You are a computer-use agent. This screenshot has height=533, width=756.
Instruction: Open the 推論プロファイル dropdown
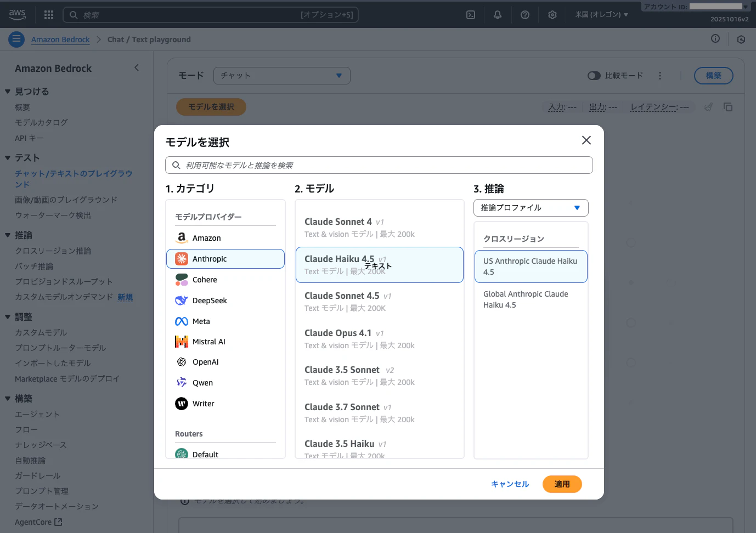[x=531, y=208]
